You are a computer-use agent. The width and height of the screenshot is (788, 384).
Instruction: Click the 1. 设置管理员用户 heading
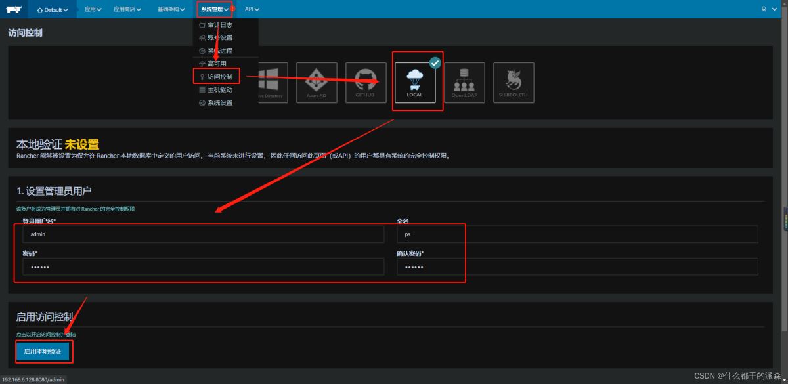click(x=54, y=191)
